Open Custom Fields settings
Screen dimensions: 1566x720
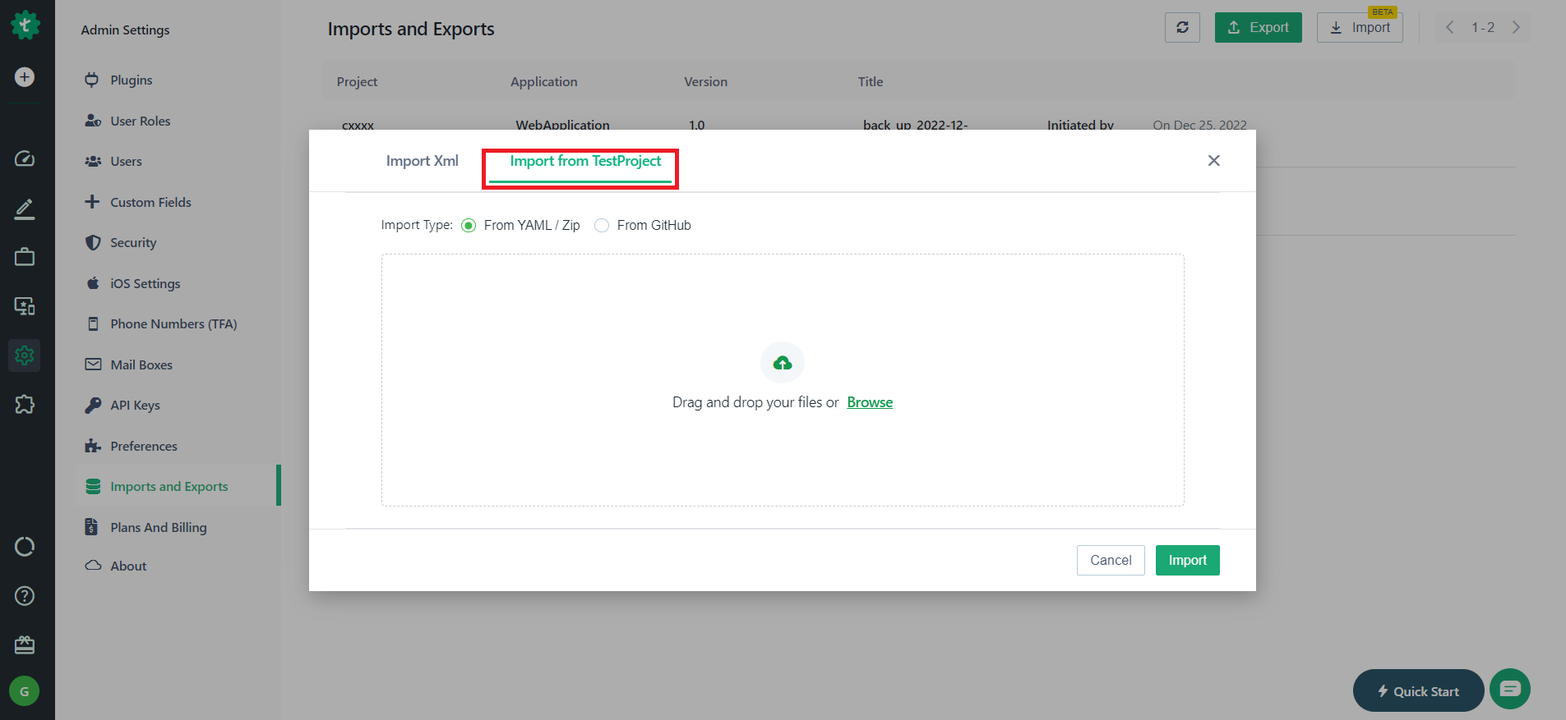(x=150, y=202)
